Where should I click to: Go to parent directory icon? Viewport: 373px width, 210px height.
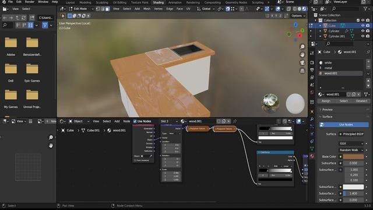point(17,17)
